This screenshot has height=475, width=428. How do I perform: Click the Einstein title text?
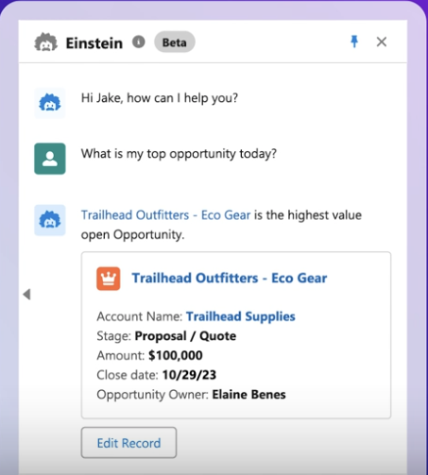[94, 43]
